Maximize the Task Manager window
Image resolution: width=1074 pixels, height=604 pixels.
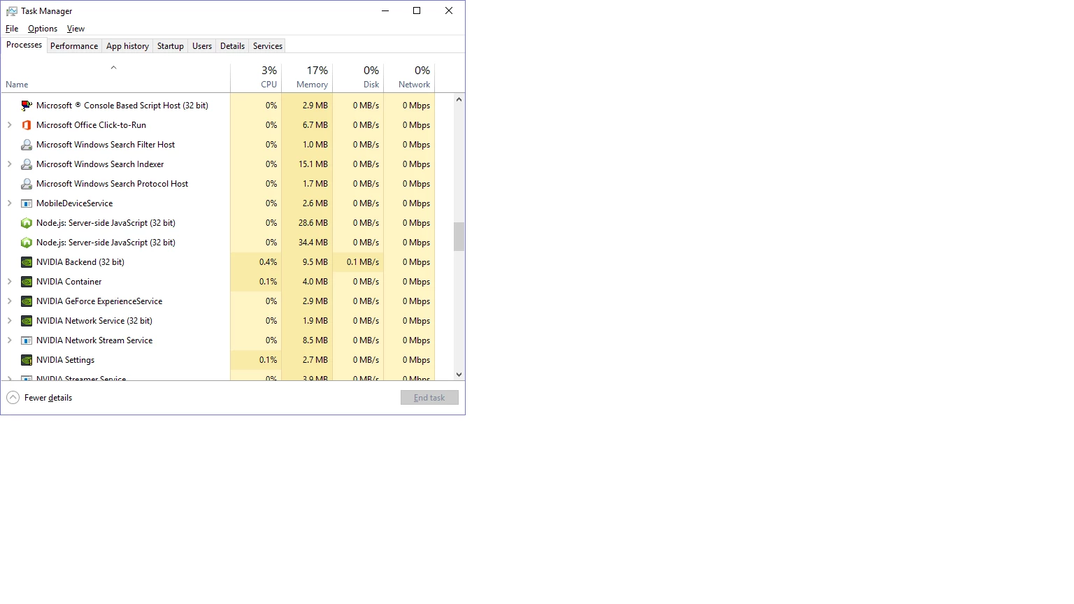click(x=417, y=10)
